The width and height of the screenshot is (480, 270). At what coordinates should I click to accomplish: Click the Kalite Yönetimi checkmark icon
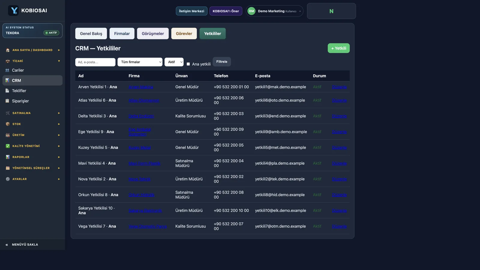click(8, 146)
